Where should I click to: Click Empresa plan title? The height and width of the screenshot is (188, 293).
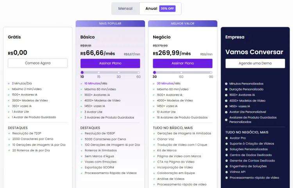(x=235, y=37)
